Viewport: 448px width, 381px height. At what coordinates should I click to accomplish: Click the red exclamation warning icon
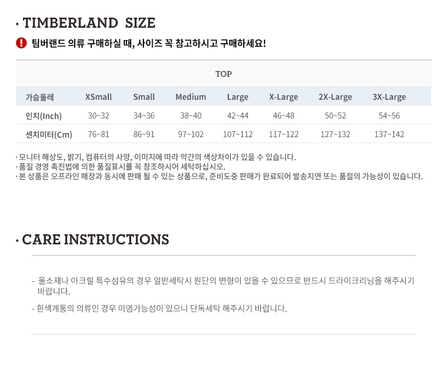[x=21, y=43]
